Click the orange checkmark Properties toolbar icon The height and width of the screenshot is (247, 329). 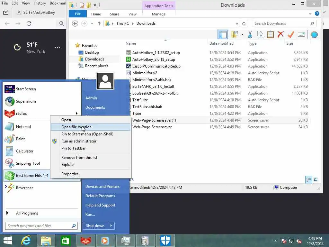(291, 34)
